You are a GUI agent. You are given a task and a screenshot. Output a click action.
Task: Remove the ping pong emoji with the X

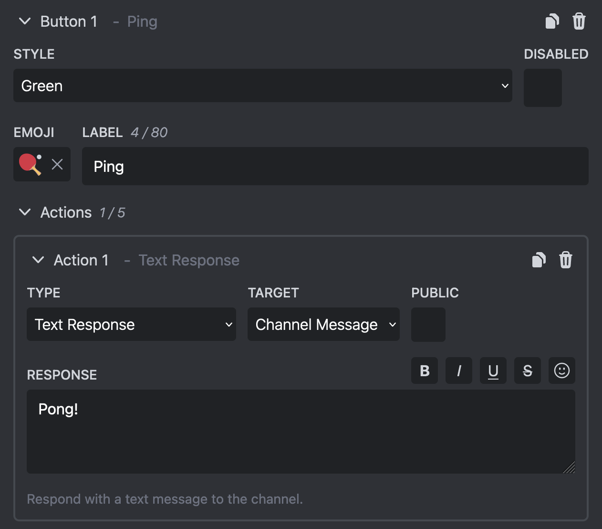point(57,164)
